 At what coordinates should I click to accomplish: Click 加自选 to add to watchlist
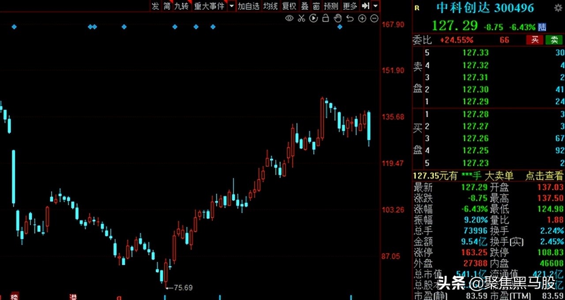tap(249, 6)
